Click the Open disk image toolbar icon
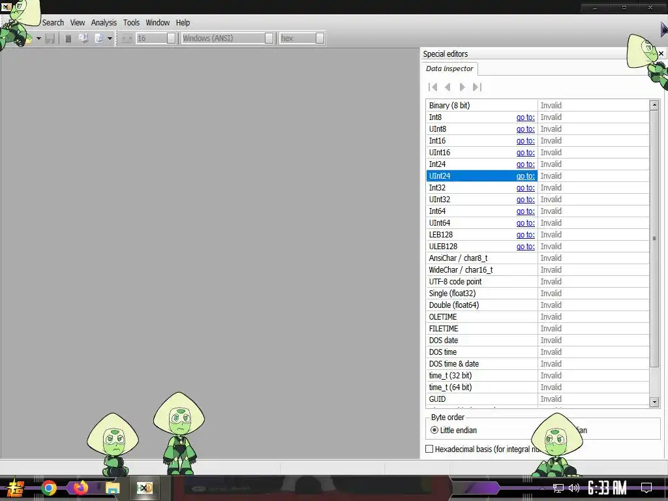 pos(99,38)
